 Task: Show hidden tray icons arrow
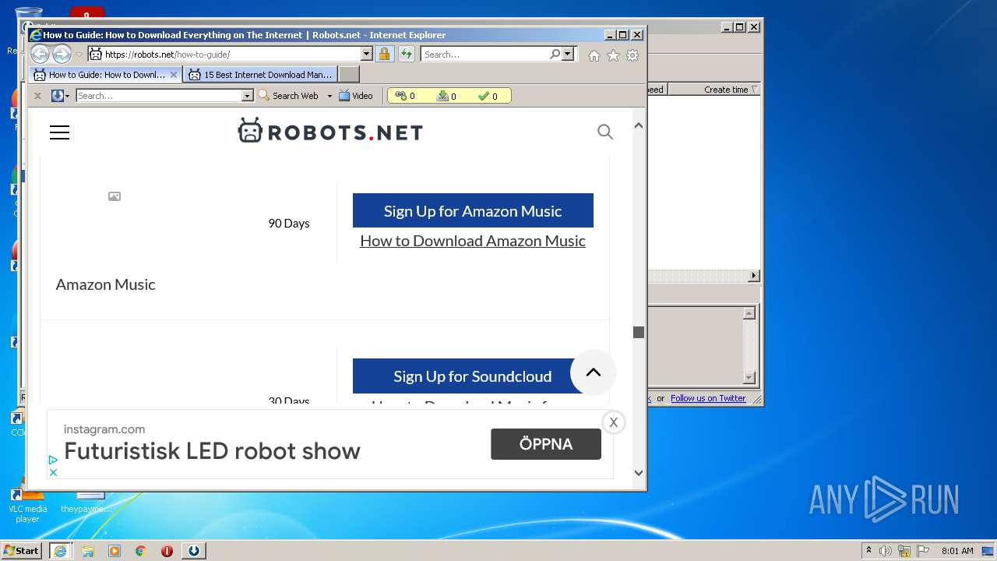(x=868, y=551)
